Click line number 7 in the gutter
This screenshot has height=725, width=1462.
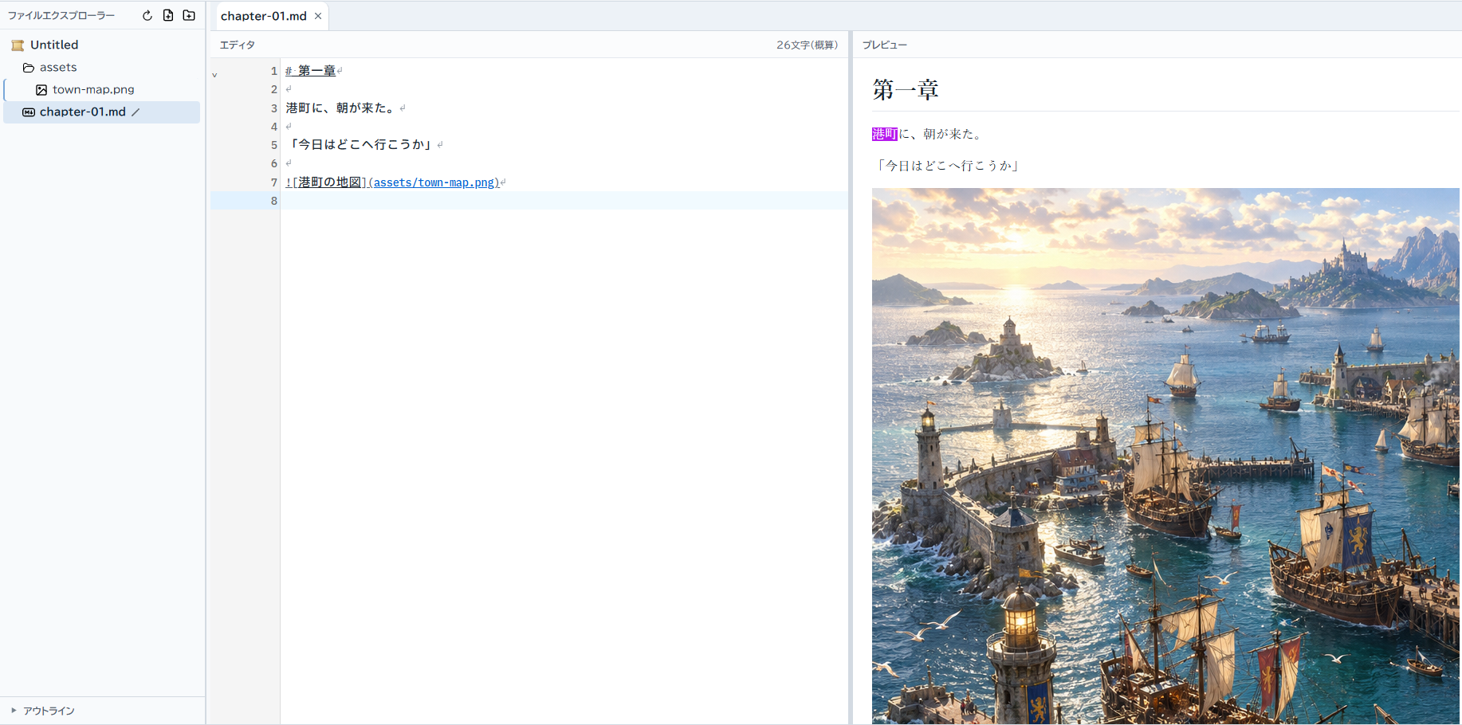tap(273, 182)
